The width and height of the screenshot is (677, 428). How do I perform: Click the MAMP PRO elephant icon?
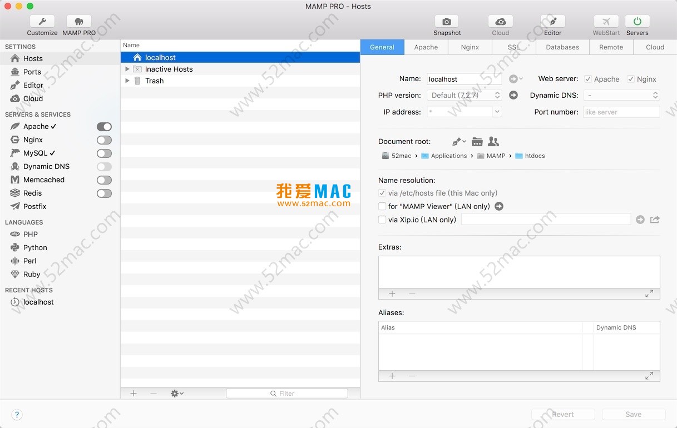(x=79, y=22)
